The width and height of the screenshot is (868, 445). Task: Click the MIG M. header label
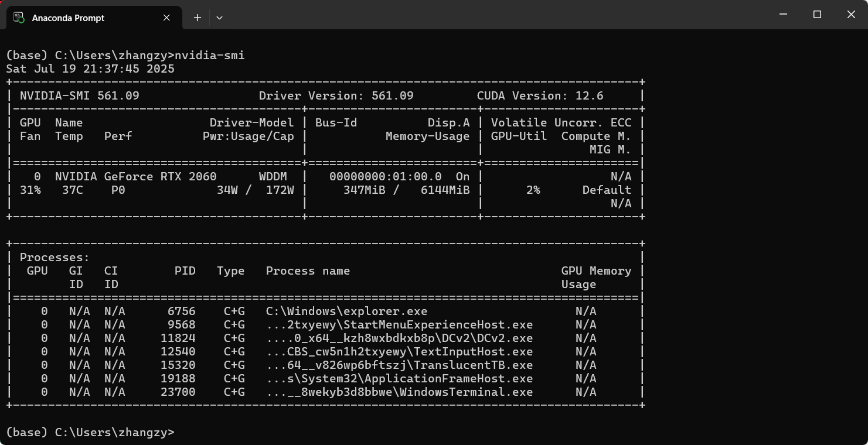[611, 149]
